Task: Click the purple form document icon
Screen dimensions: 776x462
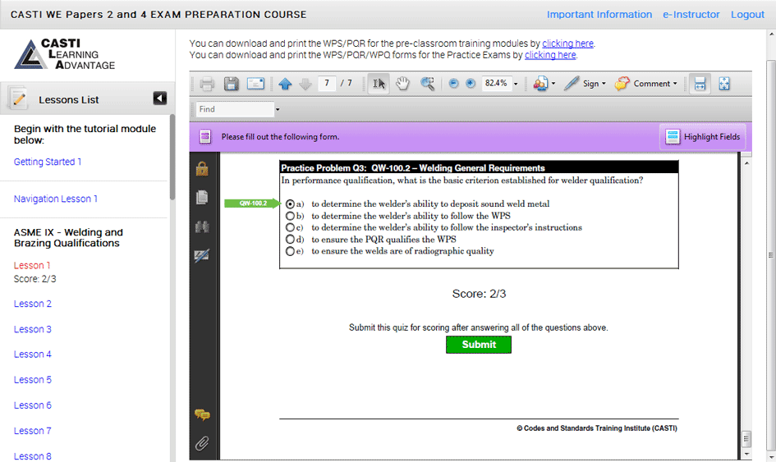Action: 205,137
